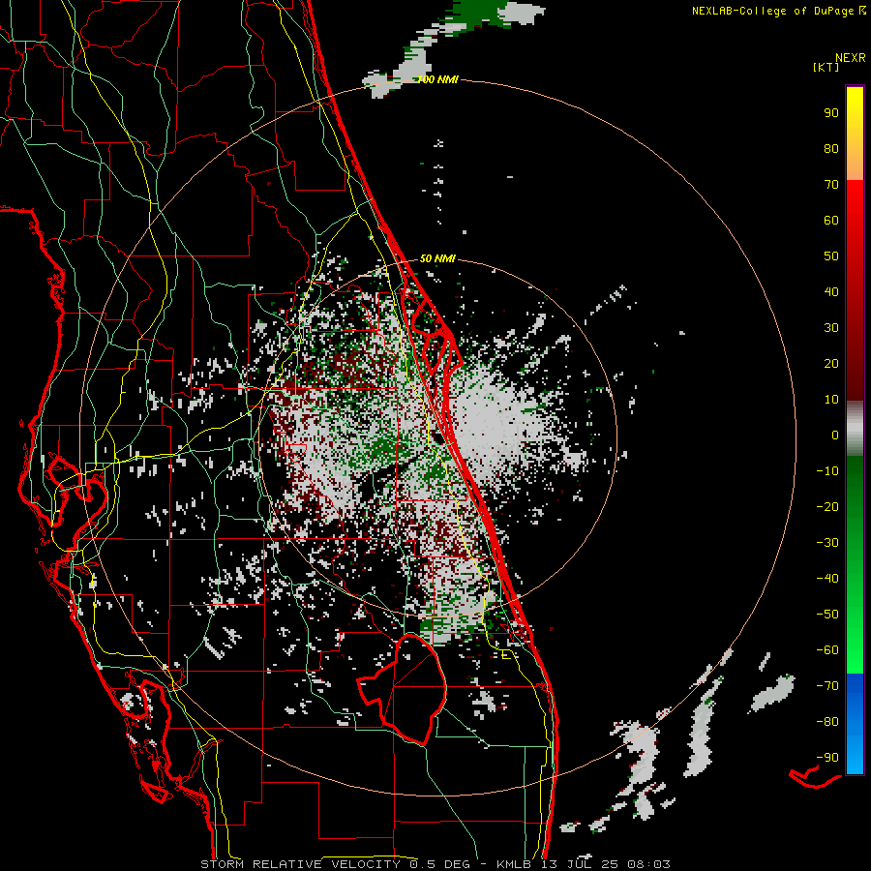The height and width of the screenshot is (871, 871).
Task: Click the positive 20 knot scale label
Action: point(831,363)
